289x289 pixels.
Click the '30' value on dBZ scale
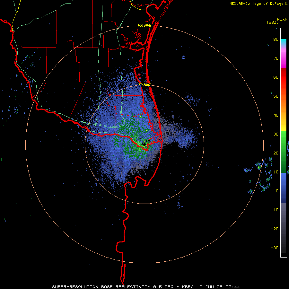[276, 134]
